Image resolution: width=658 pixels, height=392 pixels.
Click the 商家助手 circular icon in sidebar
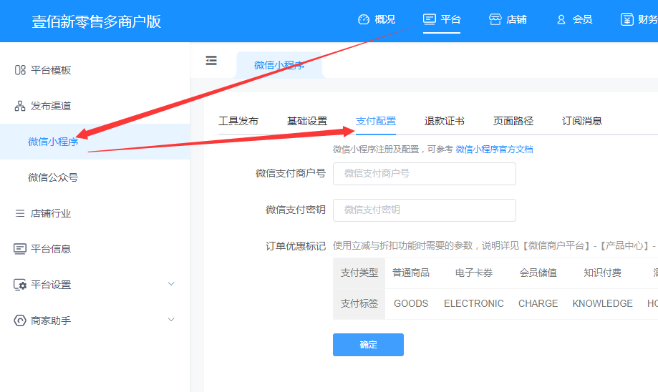20,320
